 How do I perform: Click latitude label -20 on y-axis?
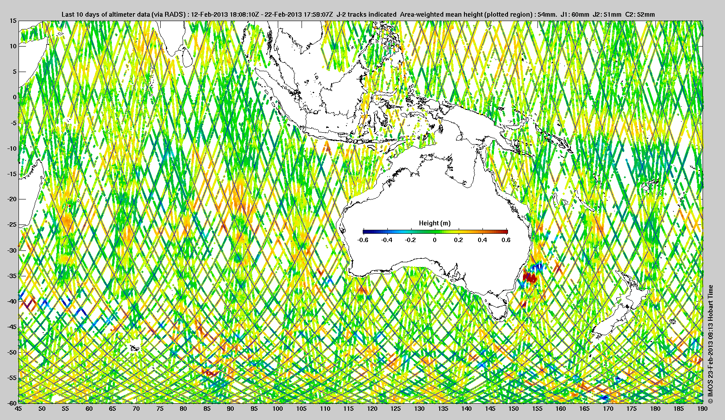tap(12, 199)
